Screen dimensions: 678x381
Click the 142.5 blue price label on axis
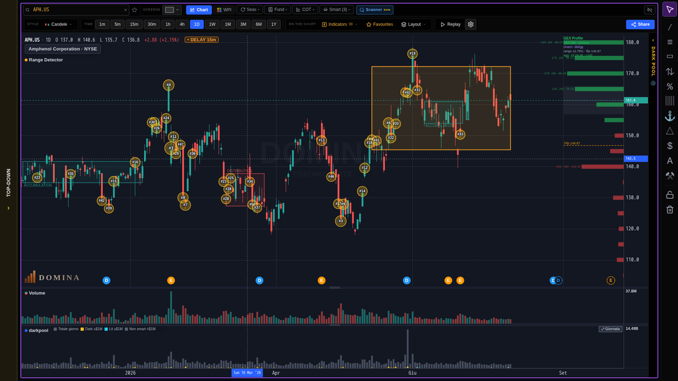click(636, 159)
